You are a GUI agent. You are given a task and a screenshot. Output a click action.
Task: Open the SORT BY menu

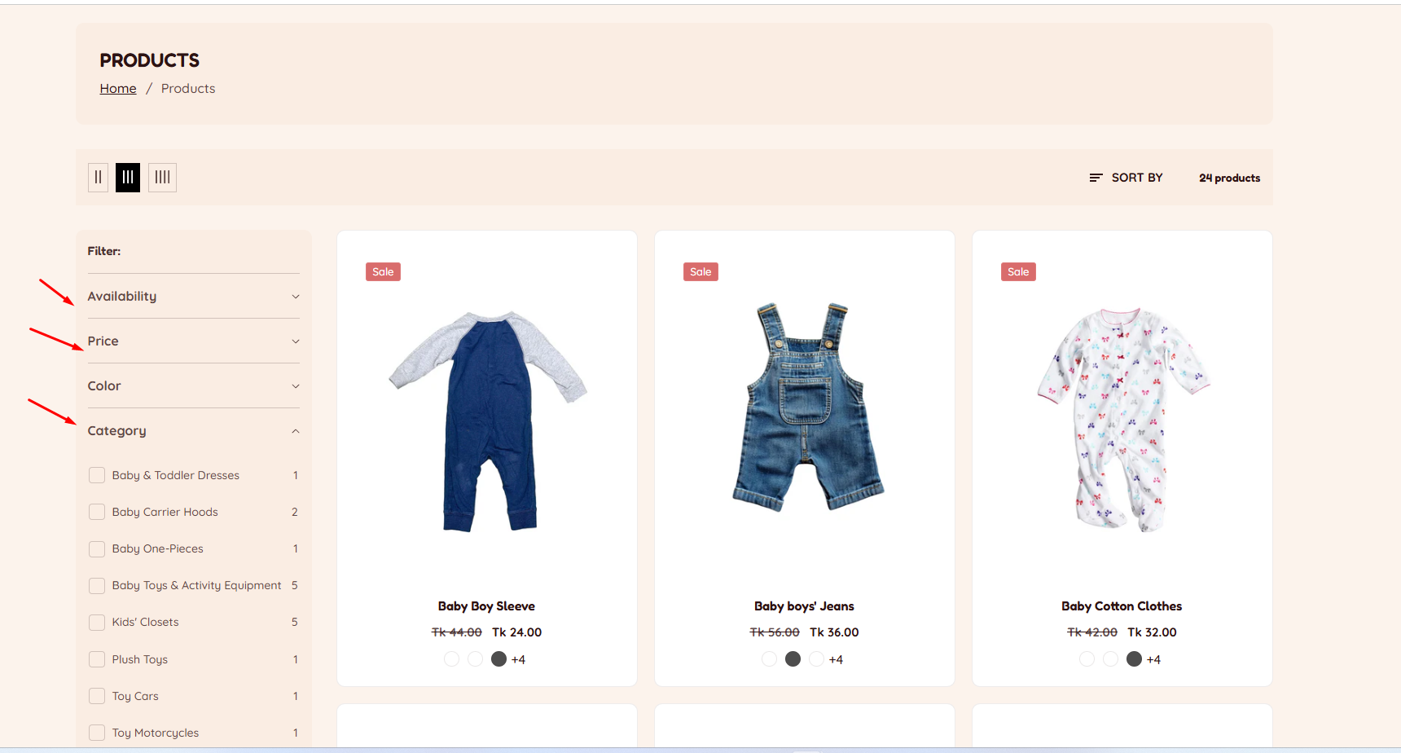click(1127, 178)
